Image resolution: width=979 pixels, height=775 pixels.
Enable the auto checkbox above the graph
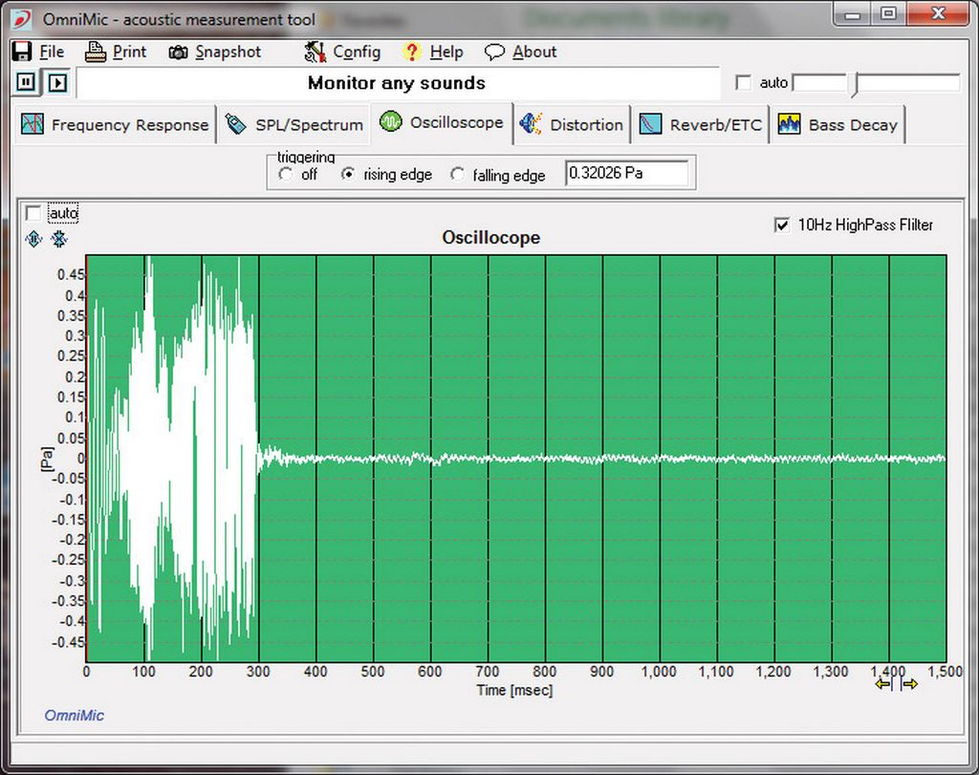pyautogui.click(x=33, y=213)
